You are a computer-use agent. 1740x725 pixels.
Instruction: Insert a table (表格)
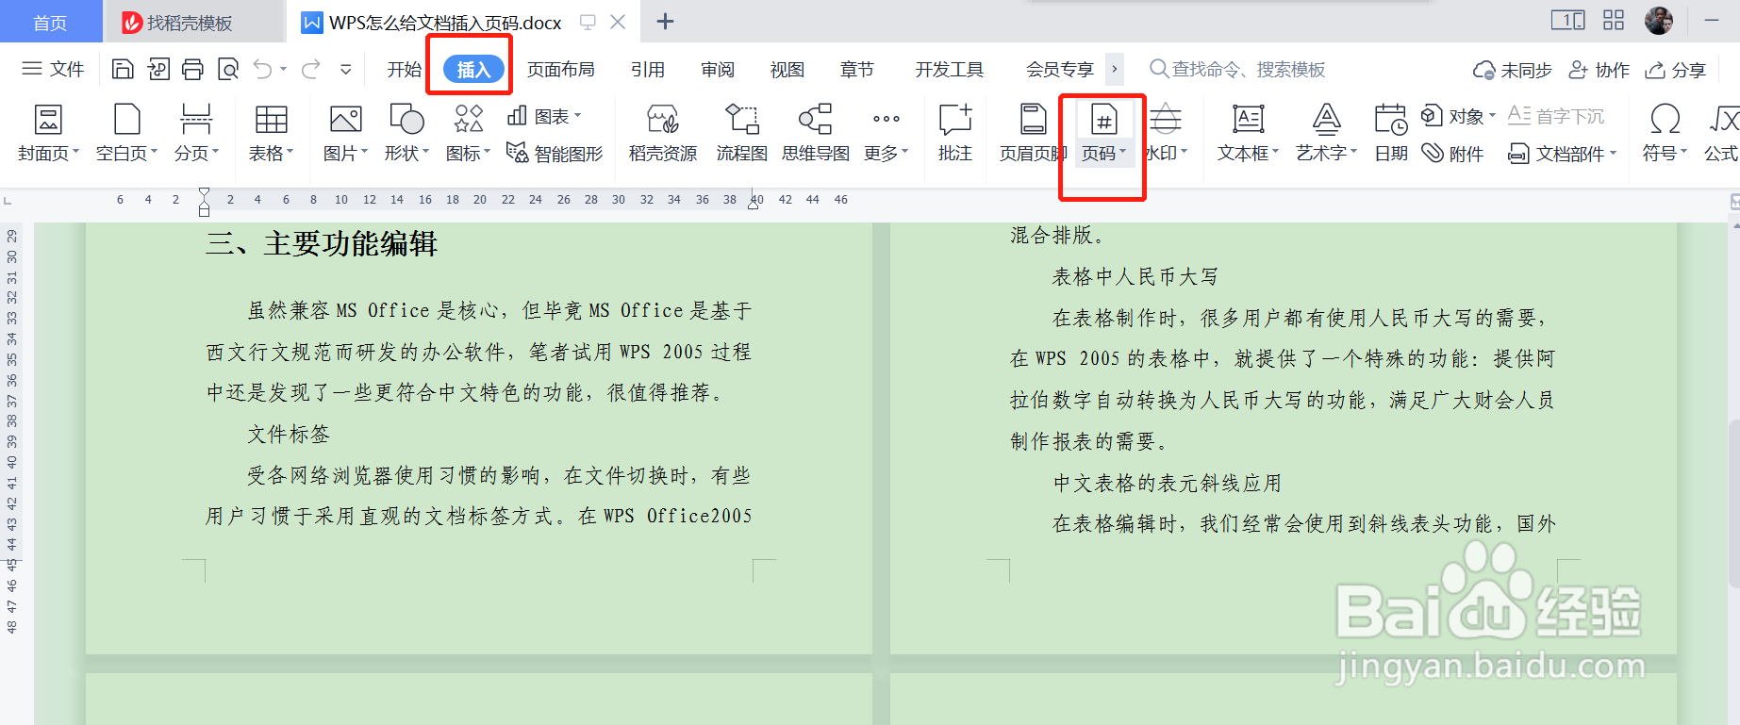[x=271, y=133]
